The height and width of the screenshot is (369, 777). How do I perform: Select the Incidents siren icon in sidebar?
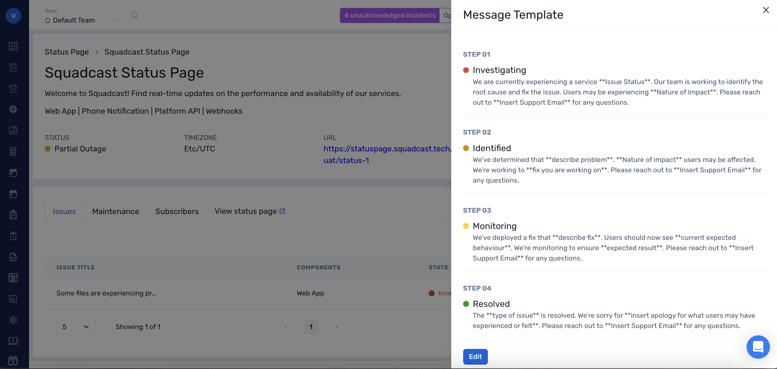click(13, 67)
